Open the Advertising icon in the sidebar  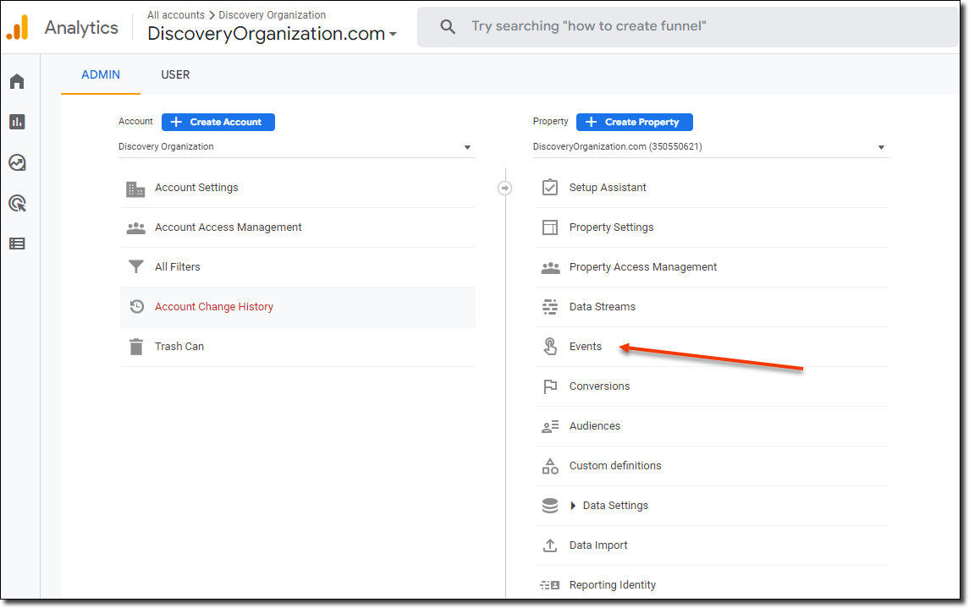click(x=17, y=203)
